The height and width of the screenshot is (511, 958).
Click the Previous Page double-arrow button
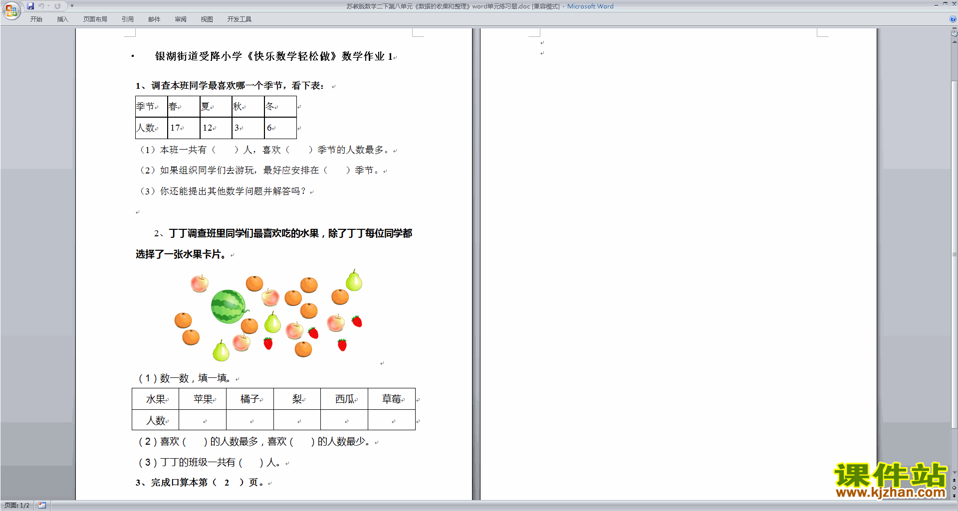click(954, 481)
